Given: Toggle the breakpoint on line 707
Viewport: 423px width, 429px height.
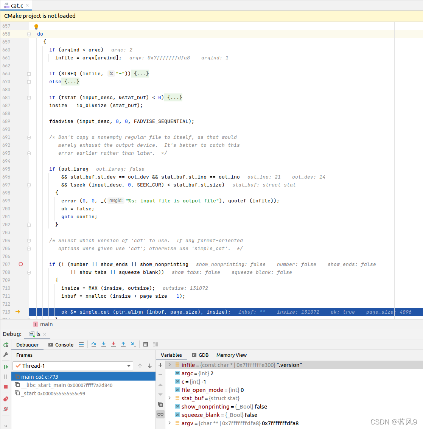Looking at the screenshot, I should (21, 264).
